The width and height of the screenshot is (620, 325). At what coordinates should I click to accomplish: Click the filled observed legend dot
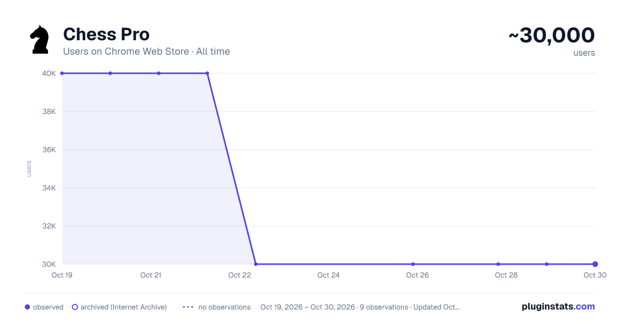point(27,307)
